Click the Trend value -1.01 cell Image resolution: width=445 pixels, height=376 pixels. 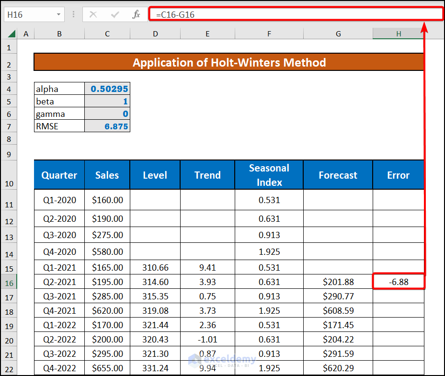tap(207, 340)
